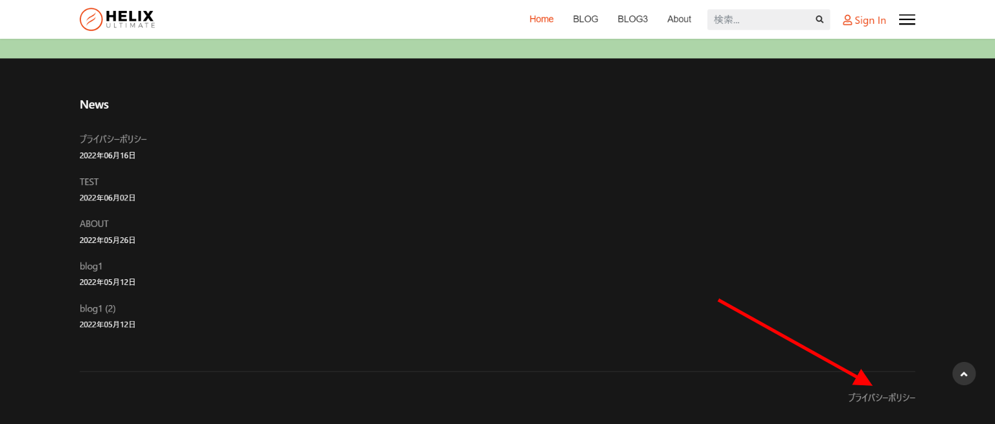The width and height of the screenshot is (995, 424).
Task: Open プライバシーポリシー article under News
Action: pos(113,139)
